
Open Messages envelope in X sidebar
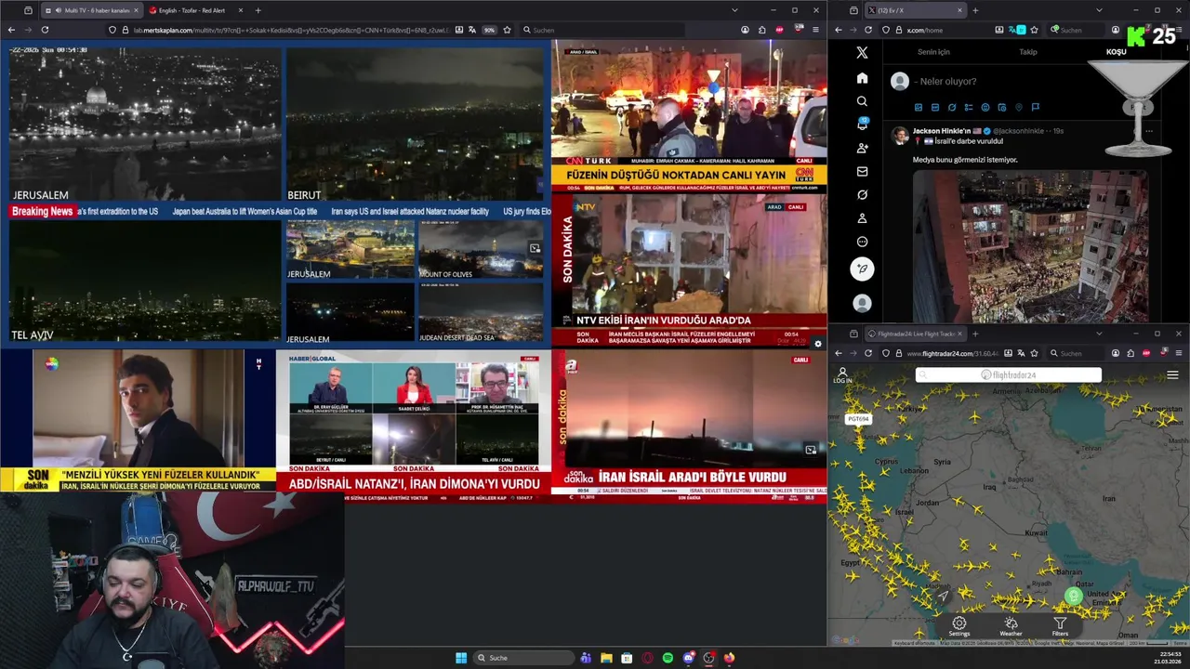(862, 171)
